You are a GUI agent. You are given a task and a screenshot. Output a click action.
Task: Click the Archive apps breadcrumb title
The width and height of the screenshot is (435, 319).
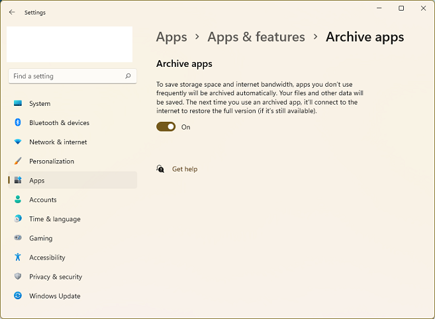tap(365, 37)
